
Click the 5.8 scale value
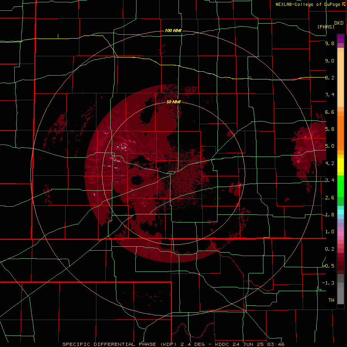[330, 129]
